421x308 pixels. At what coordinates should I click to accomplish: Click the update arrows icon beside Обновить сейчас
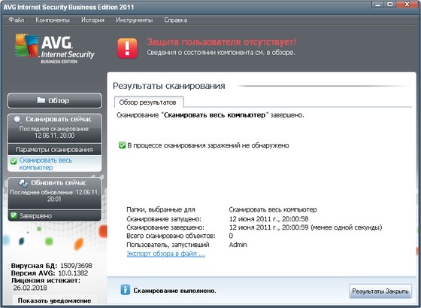(23, 183)
